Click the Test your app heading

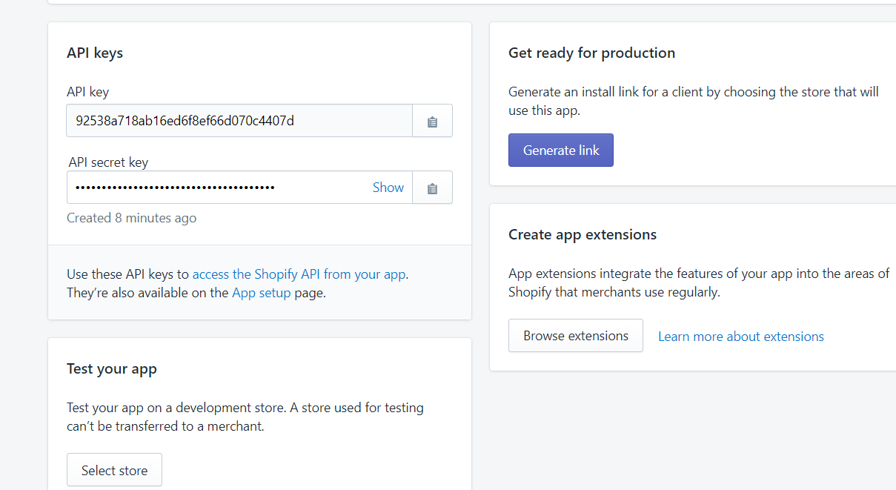coord(112,369)
